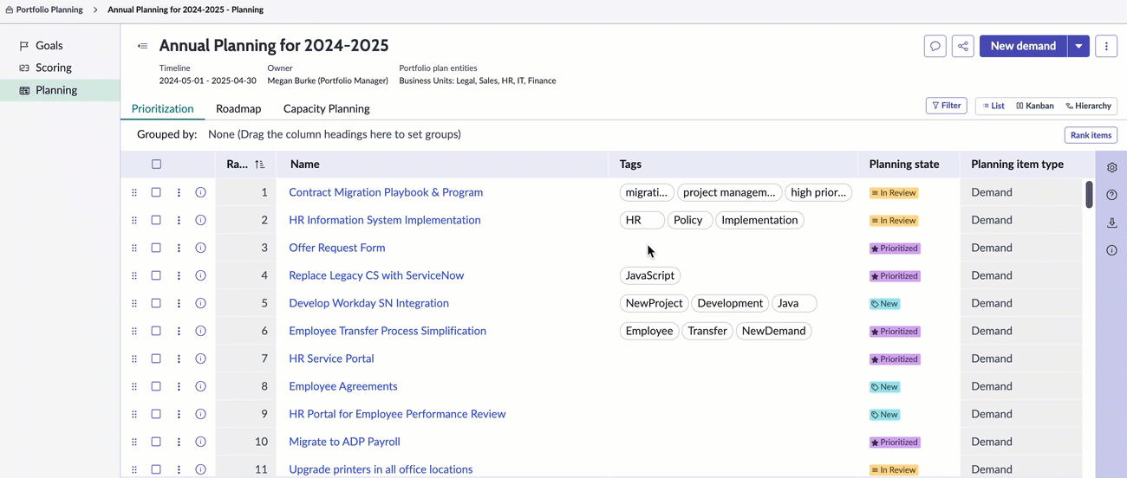This screenshot has height=478, width=1127.
Task: Click the Rank column sort ascending icon
Action: point(260,164)
